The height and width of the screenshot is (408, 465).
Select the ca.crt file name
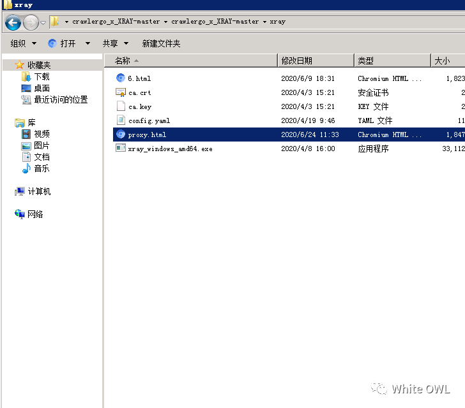(x=140, y=92)
